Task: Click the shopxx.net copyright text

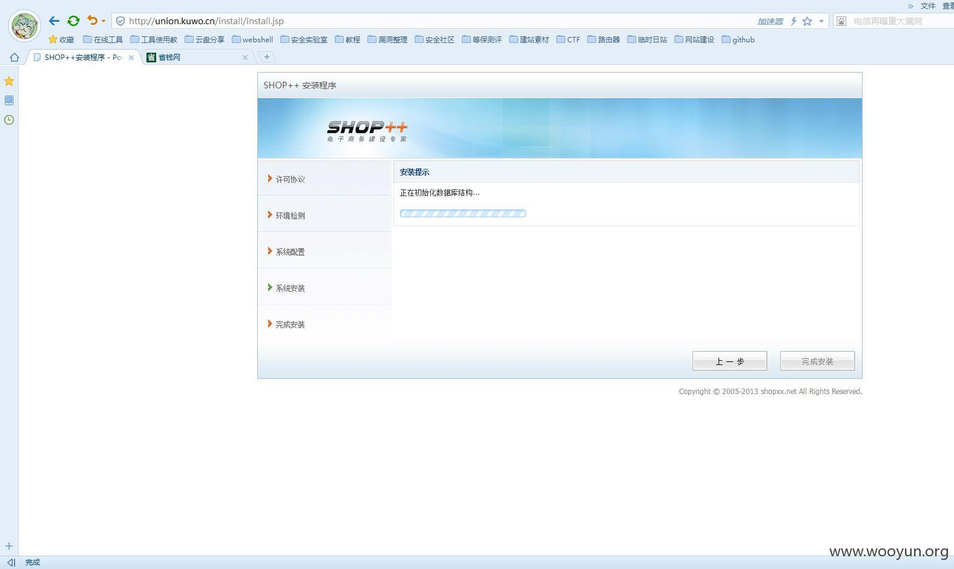Action: [x=770, y=392]
